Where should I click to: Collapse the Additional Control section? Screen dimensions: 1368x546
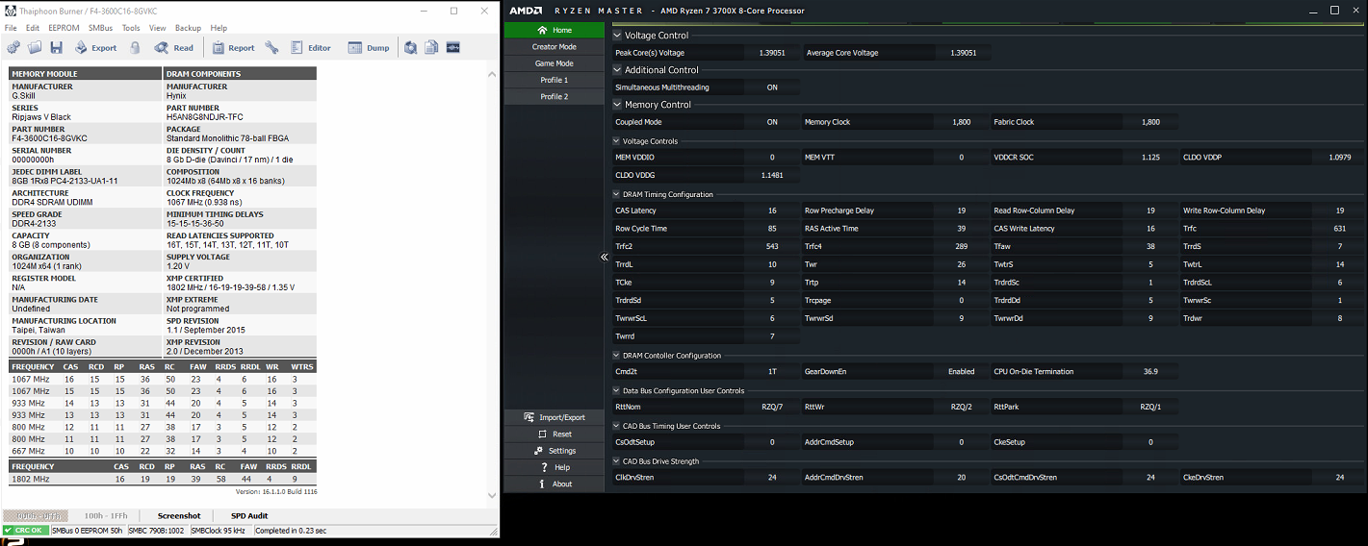(617, 70)
